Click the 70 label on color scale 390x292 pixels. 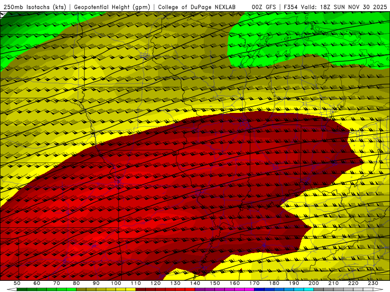57,283
